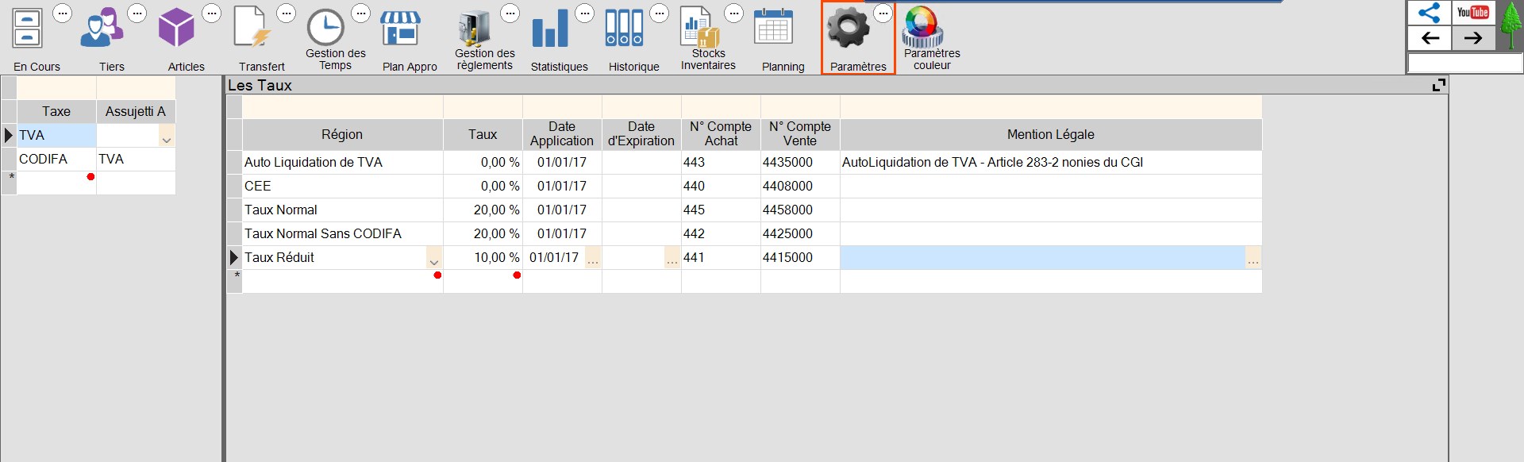Screen dimensions: 1524x462
Task: Select the CODIFA tax row
Action: [x=56, y=159]
